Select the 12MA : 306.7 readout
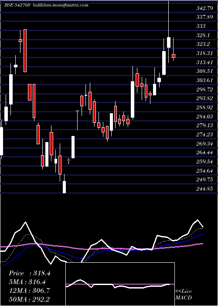Viewport: 218px width, 306px height. click(29, 290)
